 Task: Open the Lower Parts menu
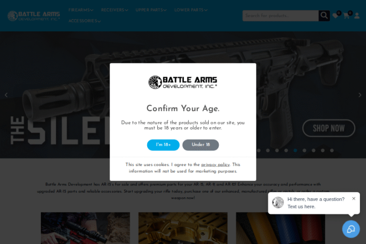pyautogui.click(x=191, y=10)
